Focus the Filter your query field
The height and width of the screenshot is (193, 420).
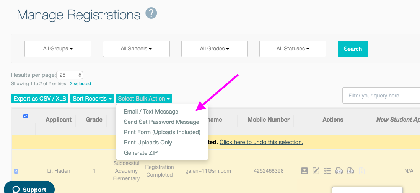[x=381, y=96]
